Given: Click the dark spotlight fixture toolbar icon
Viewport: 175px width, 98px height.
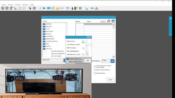Looking at the screenshot, I should (30, 8).
